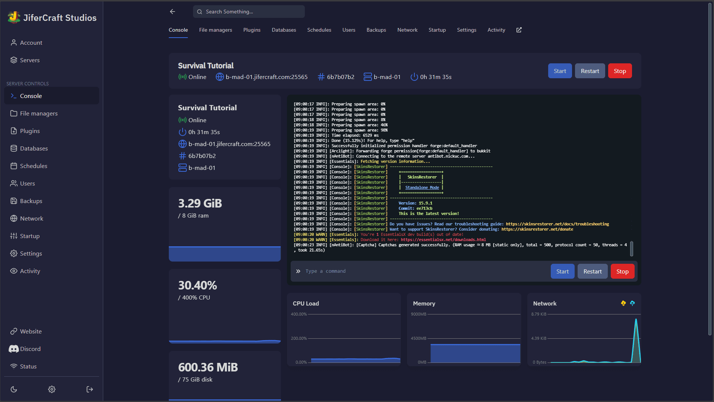Open Discord link in sidebar

coord(30,349)
